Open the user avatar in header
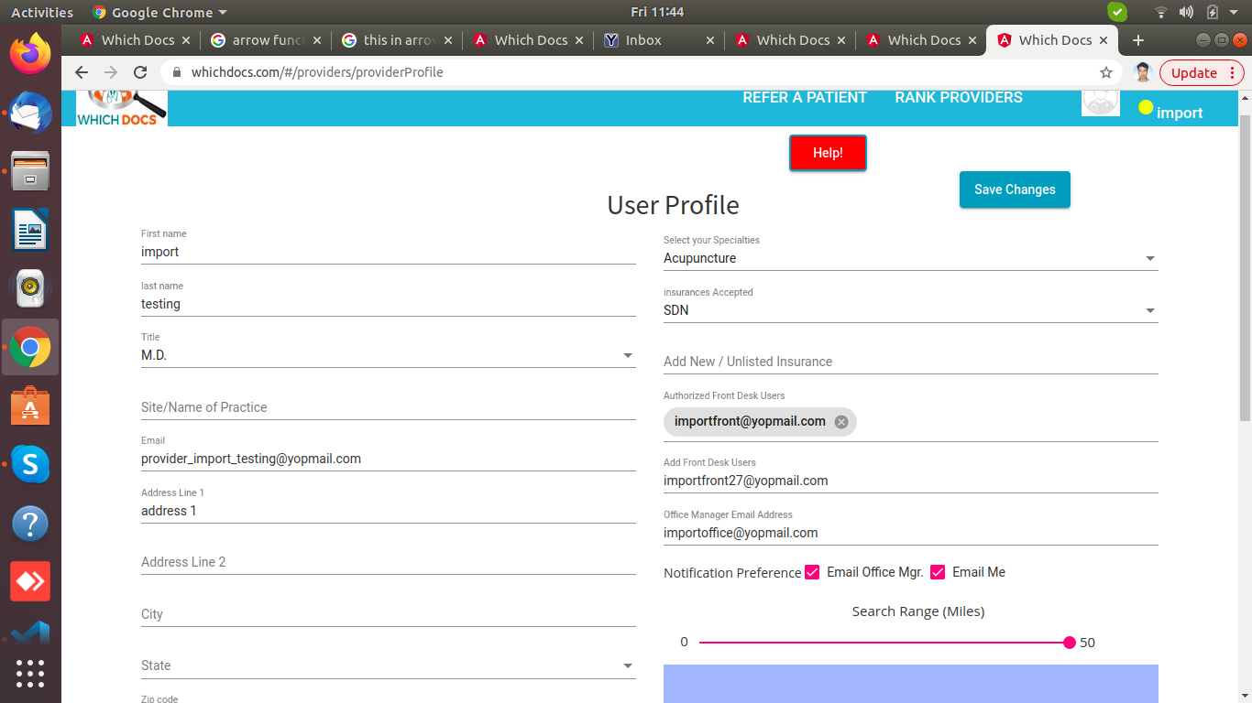The width and height of the screenshot is (1252, 703). pos(1100,101)
